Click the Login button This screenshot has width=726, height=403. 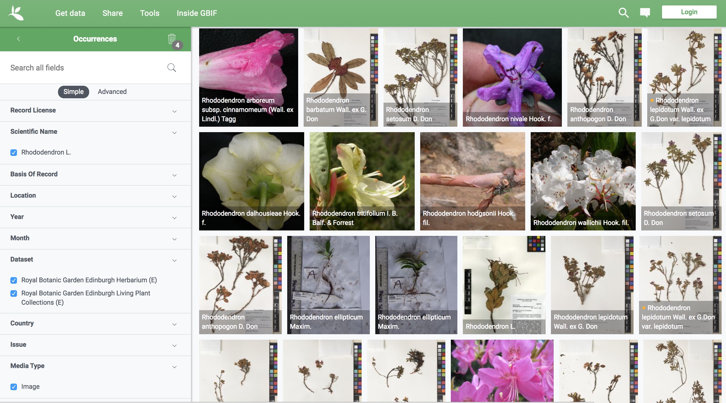coord(689,12)
